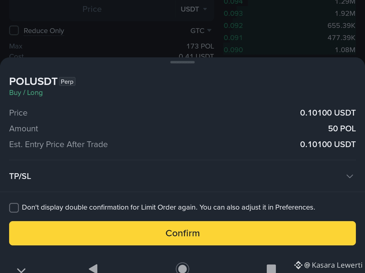Tap the Binance logo watermark icon

(x=298, y=265)
